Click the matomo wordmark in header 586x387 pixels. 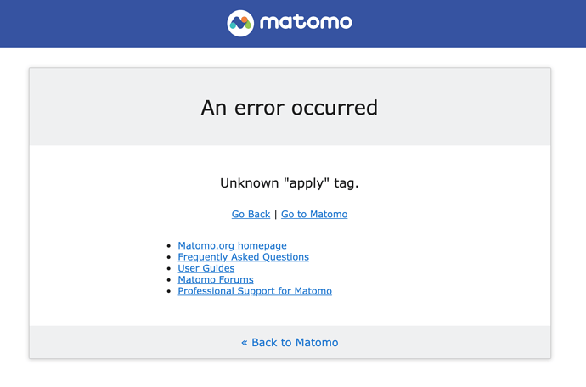click(306, 22)
